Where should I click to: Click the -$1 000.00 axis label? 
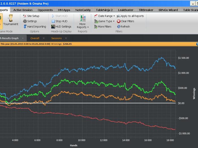[x=184, y=133]
